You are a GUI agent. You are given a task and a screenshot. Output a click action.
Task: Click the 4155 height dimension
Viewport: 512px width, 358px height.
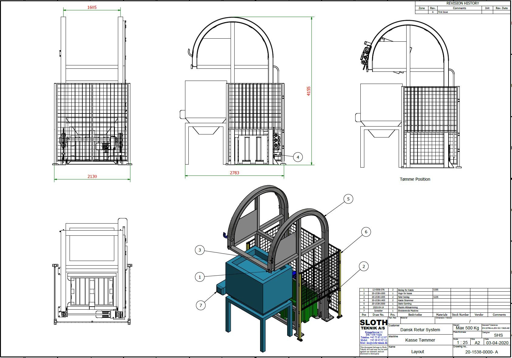[x=309, y=91]
